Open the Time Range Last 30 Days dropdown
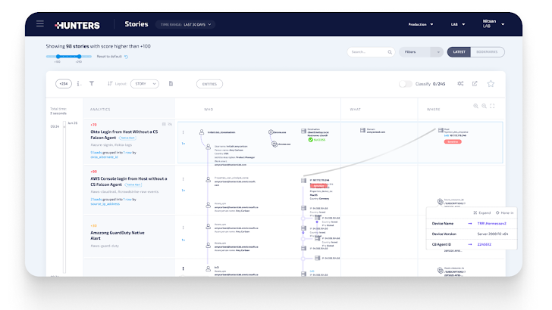The height and width of the screenshot is (310, 552). pyautogui.click(x=186, y=25)
